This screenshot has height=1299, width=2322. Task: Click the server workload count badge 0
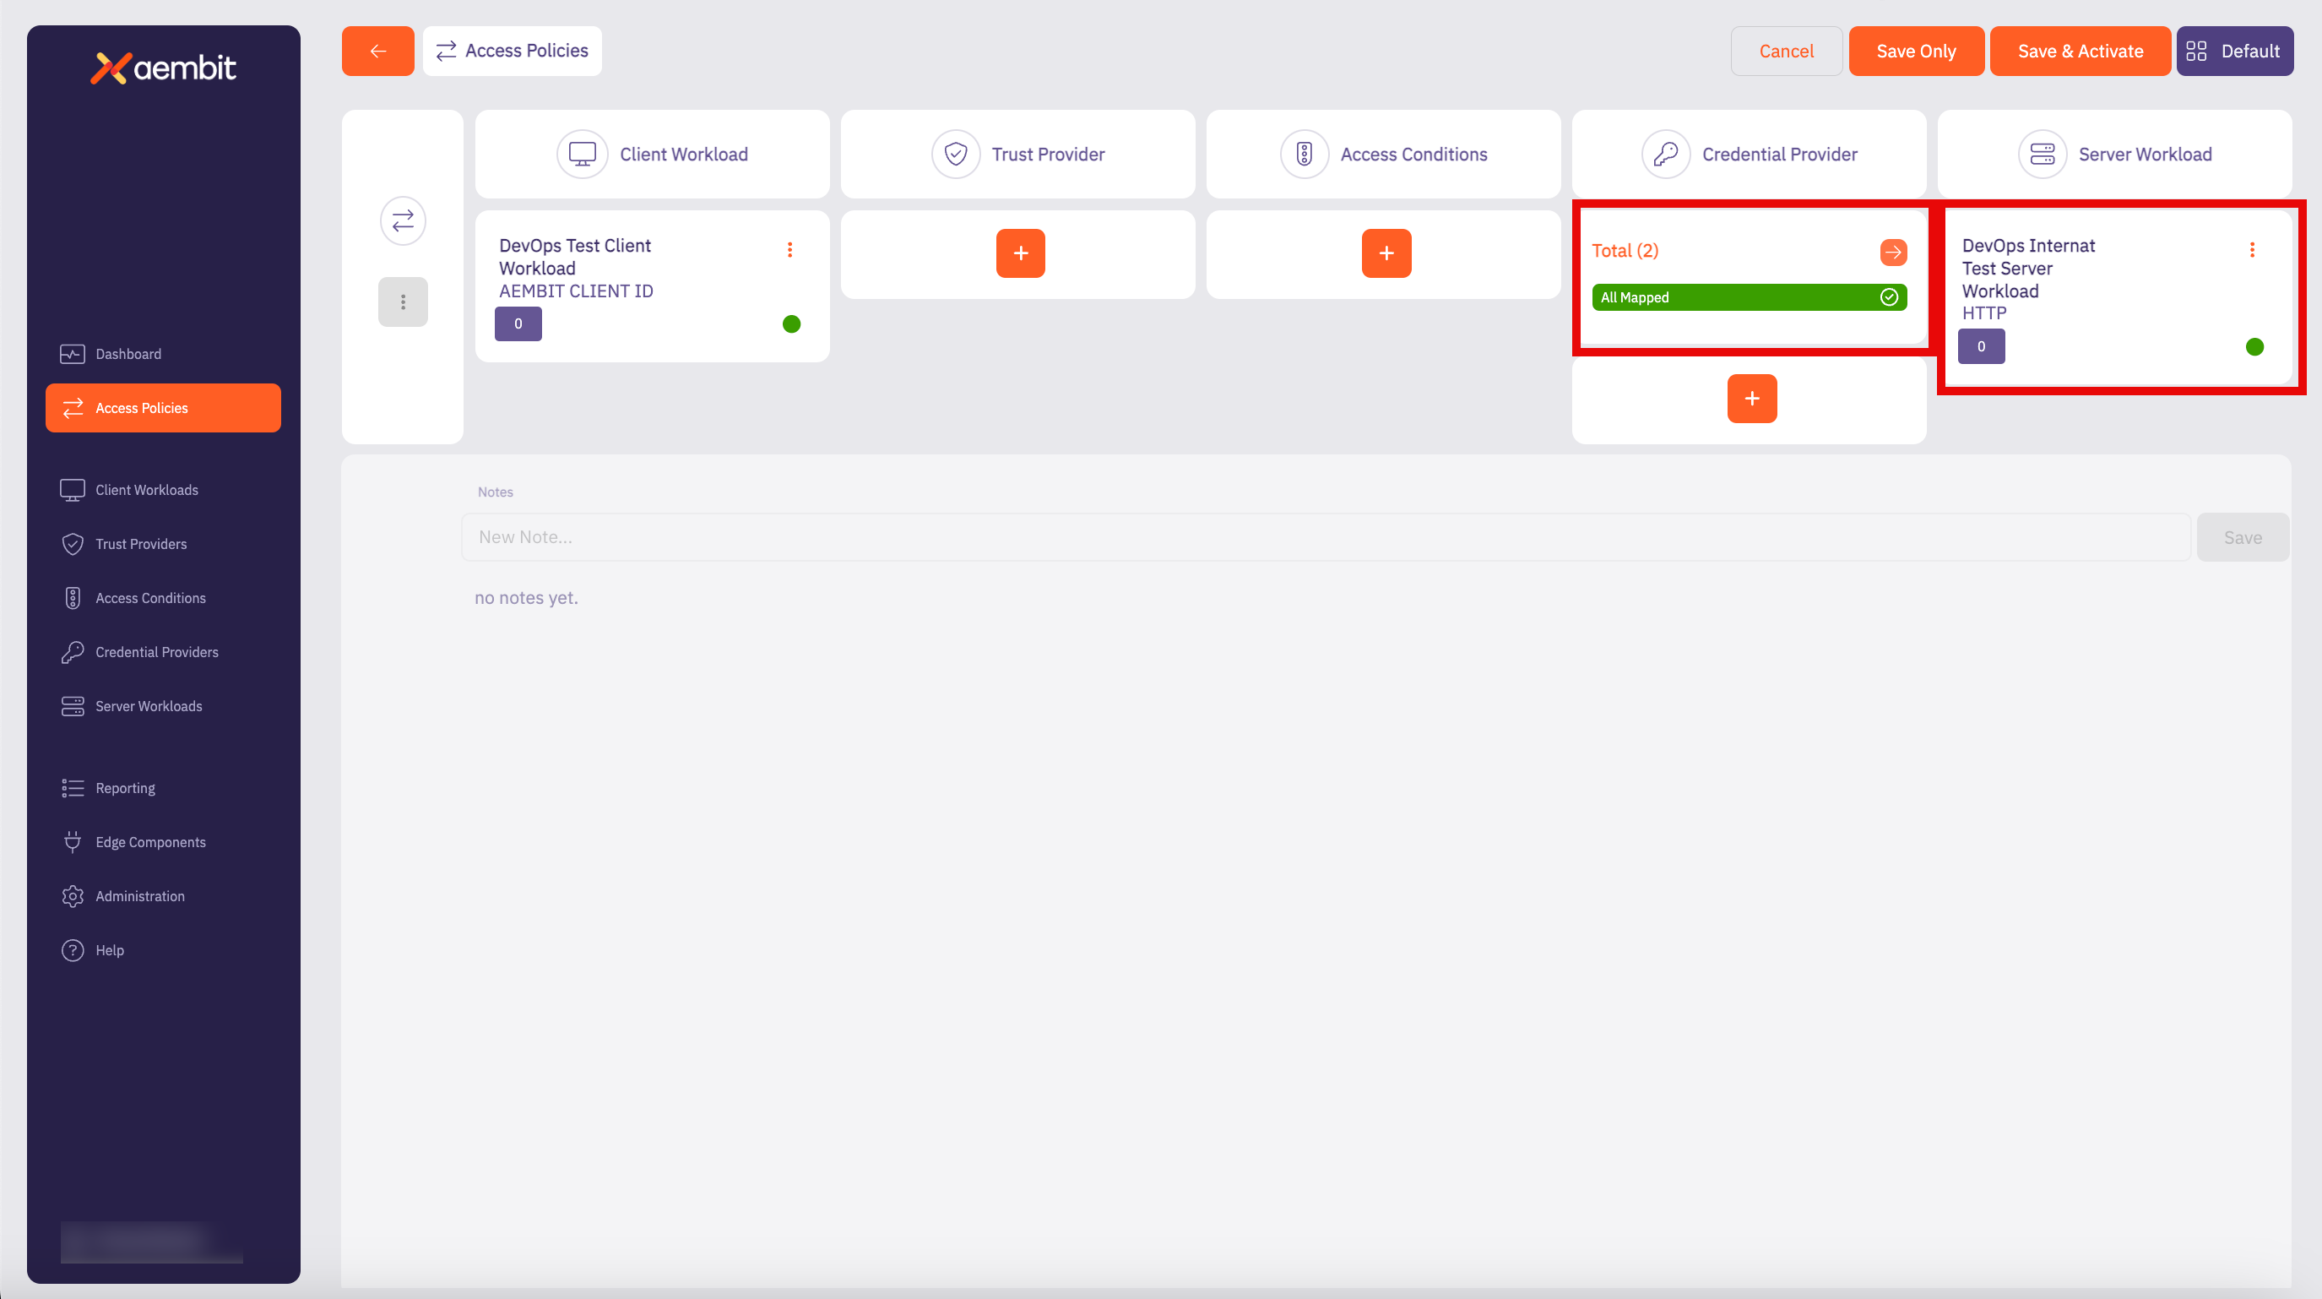click(1981, 346)
